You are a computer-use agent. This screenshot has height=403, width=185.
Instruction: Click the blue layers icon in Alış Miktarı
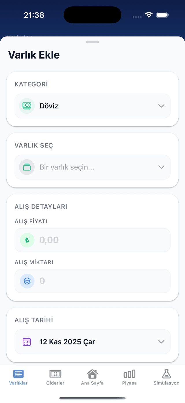27,281
